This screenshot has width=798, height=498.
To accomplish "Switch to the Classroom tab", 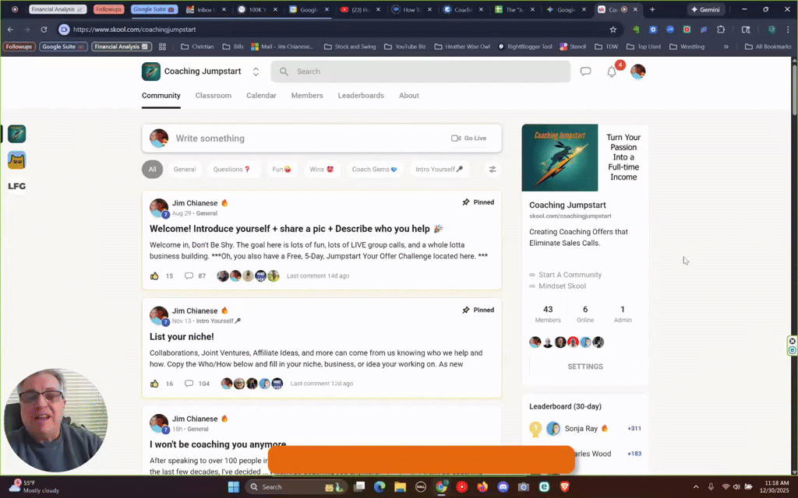I will pyautogui.click(x=214, y=96).
